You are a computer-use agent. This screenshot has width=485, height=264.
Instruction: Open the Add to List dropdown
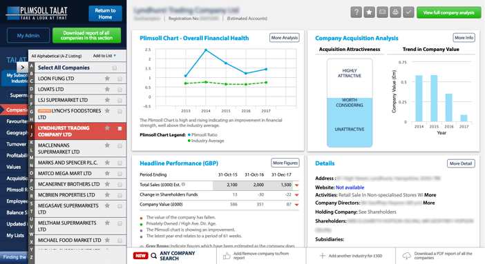[x=104, y=56]
